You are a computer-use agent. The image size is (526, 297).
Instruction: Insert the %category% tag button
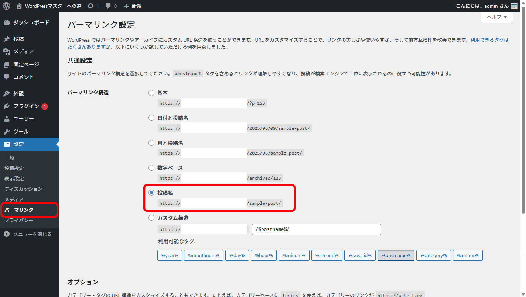point(433,255)
